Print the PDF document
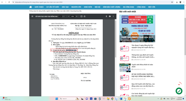 pyautogui.click(x=110, y=17)
